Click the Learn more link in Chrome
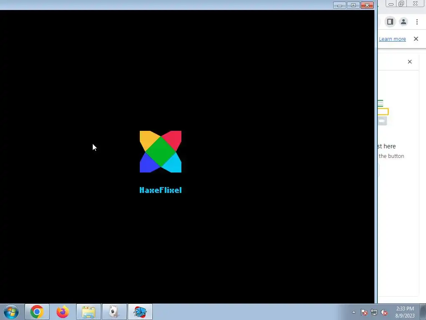 392,39
